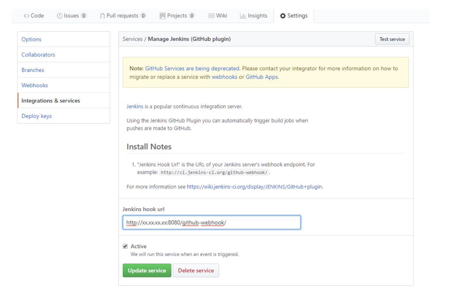Click the Wiki book icon
This screenshot has height=303, width=467.
point(211,16)
